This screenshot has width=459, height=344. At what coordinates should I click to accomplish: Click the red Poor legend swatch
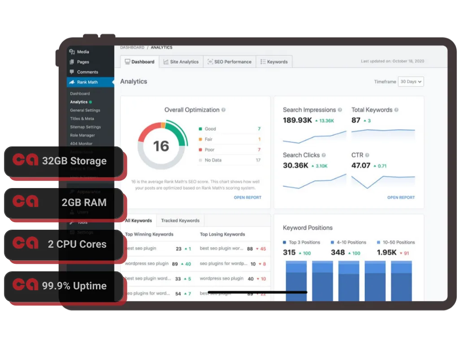(x=200, y=150)
